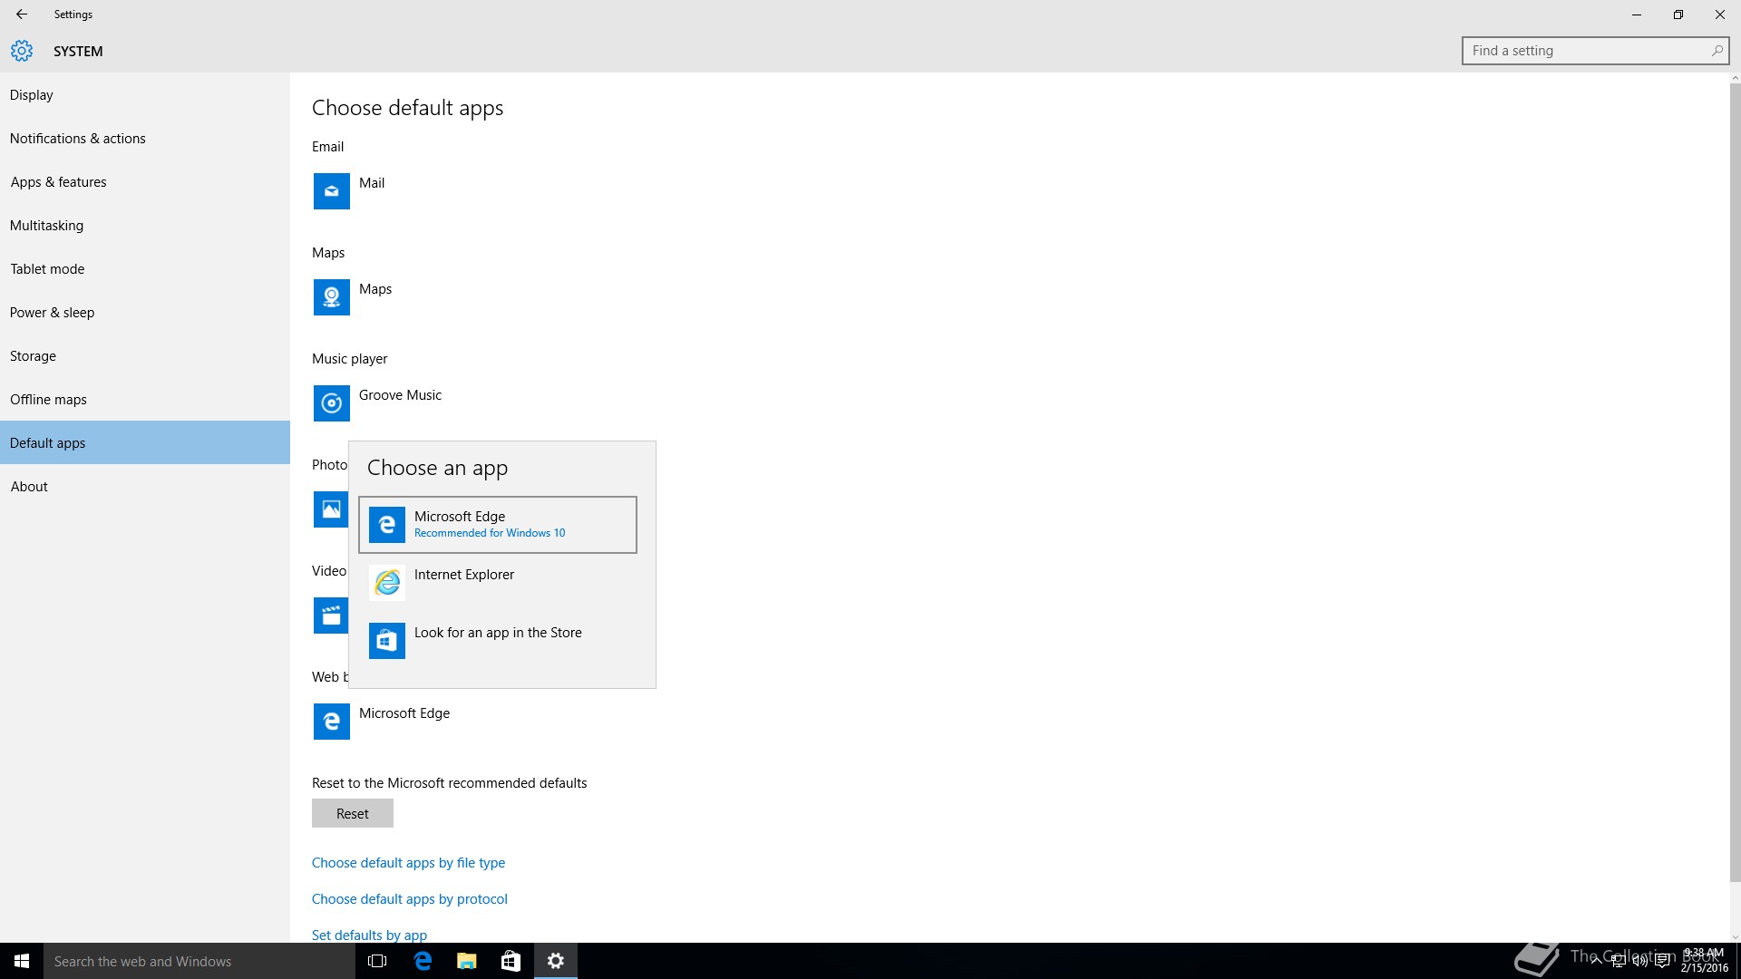This screenshot has width=1741, height=979.
Task: Click the search magnifier icon
Action: [1717, 51]
